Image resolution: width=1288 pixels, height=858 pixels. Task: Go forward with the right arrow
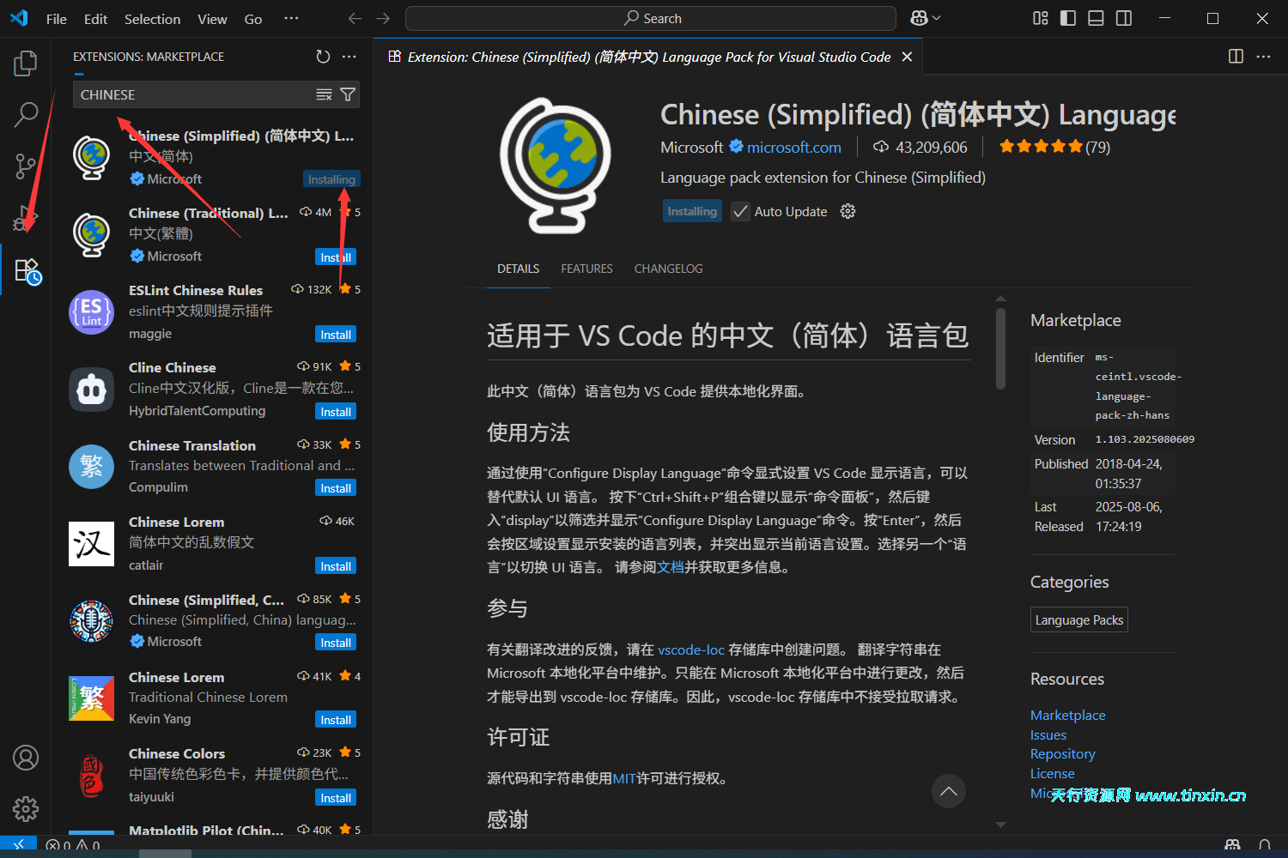click(383, 18)
